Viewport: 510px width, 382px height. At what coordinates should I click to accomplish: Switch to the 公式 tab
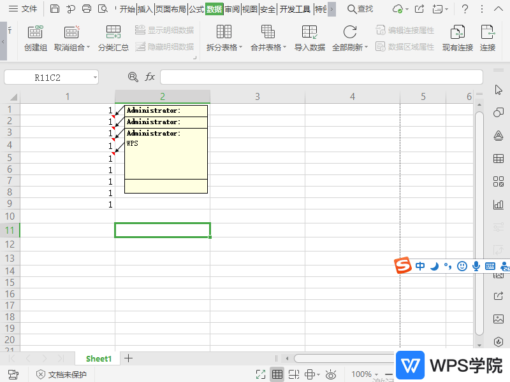click(x=196, y=9)
